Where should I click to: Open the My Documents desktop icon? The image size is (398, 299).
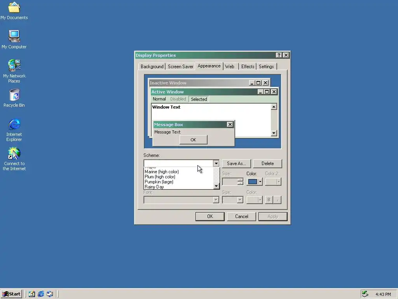click(14, 11)
